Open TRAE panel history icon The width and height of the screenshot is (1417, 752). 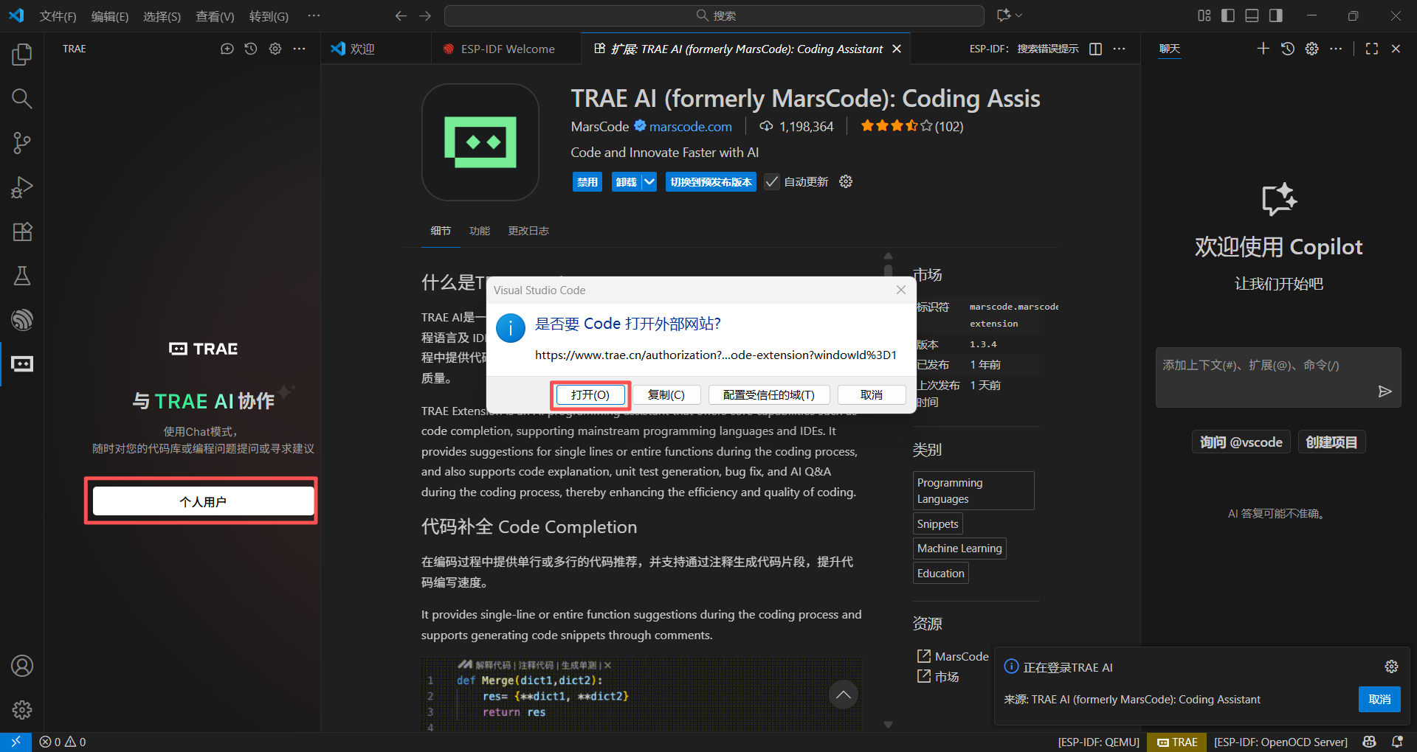click(x=251, y=49)
